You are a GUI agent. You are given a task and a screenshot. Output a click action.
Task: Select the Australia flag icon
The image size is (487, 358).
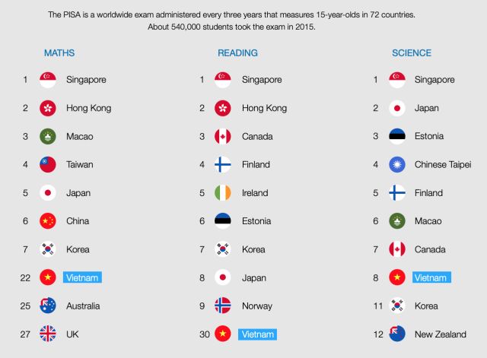[x=48, y=306]
